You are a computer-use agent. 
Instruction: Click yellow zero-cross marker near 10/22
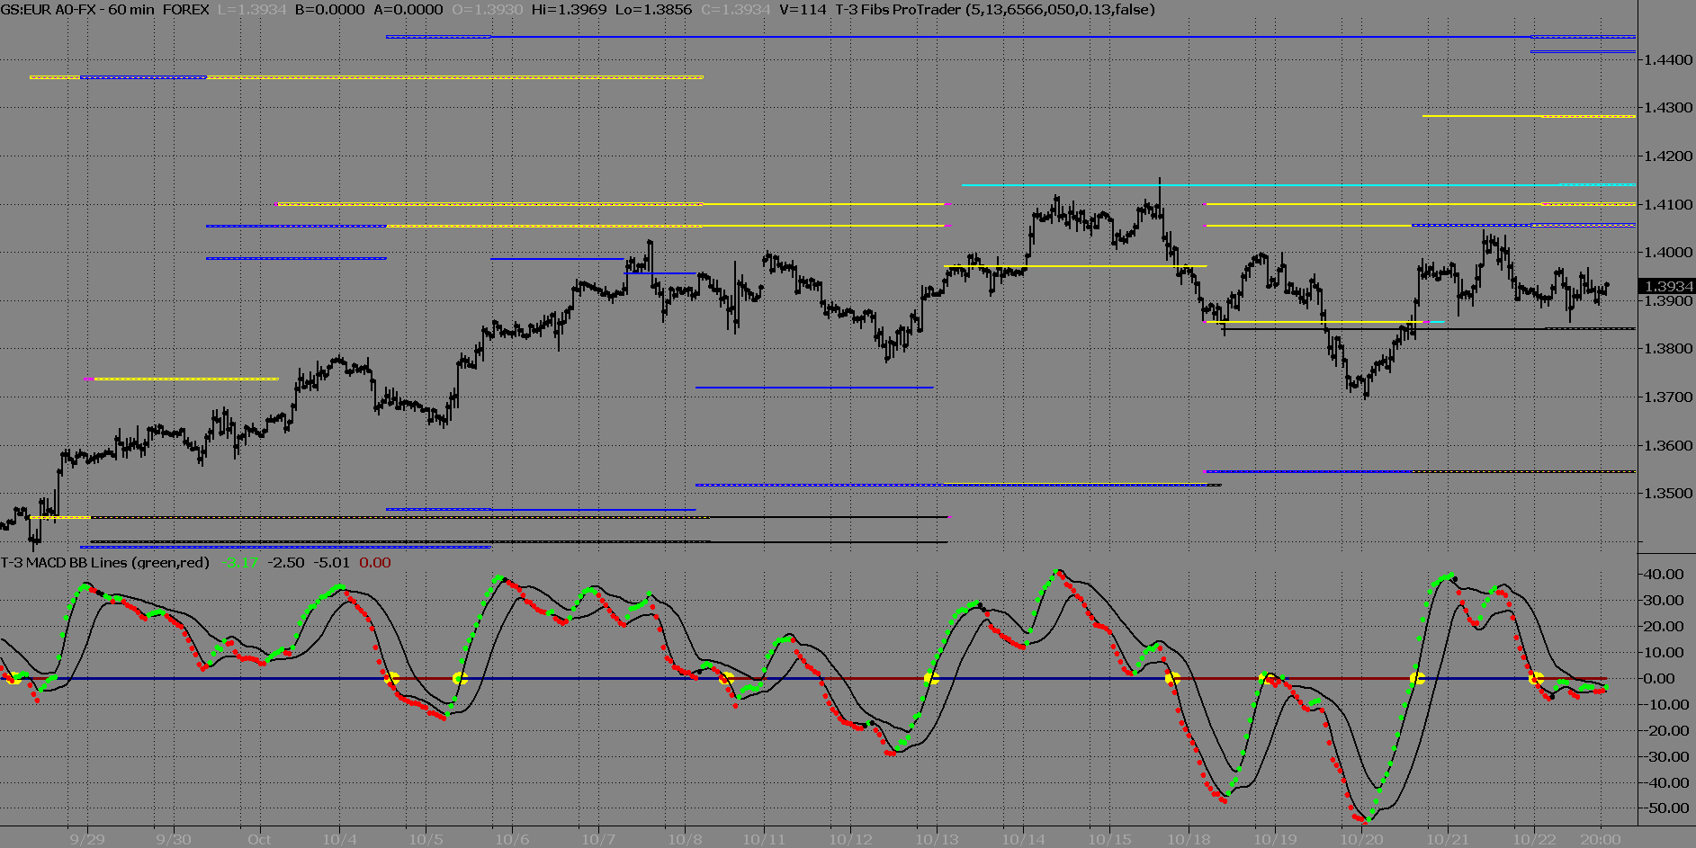pos(1537,679)
